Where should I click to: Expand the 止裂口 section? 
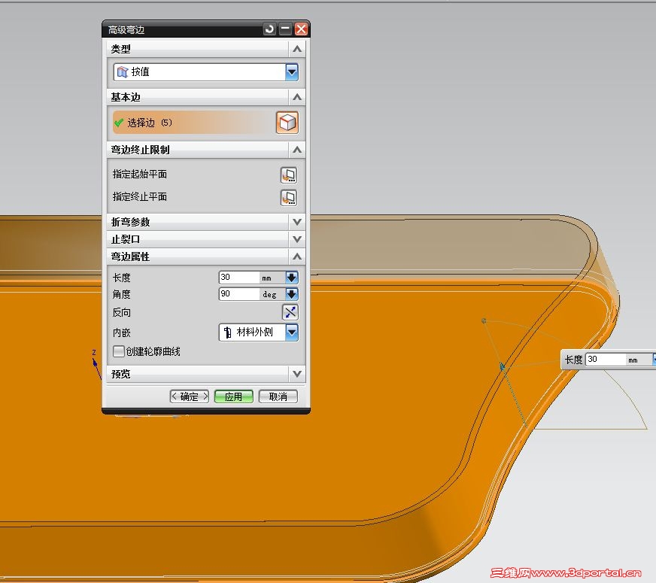pos(297,239)
